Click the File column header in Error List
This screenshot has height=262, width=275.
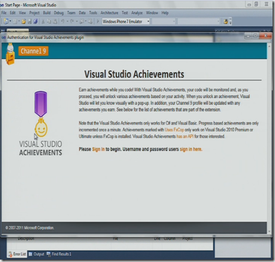pos(115,238)
